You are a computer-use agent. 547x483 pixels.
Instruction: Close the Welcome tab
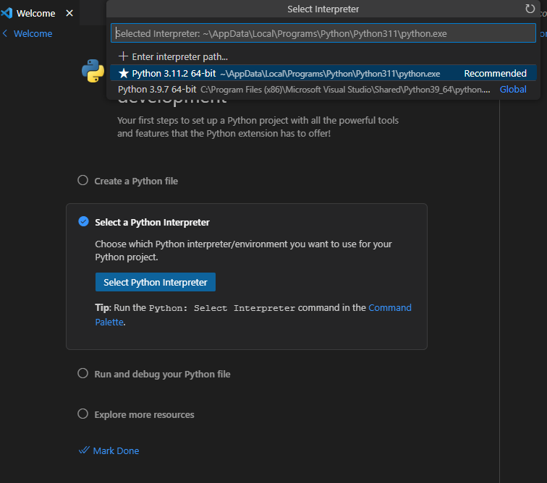[x=69, y=13]
